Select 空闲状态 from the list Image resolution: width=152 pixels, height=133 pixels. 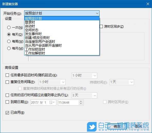62,30
